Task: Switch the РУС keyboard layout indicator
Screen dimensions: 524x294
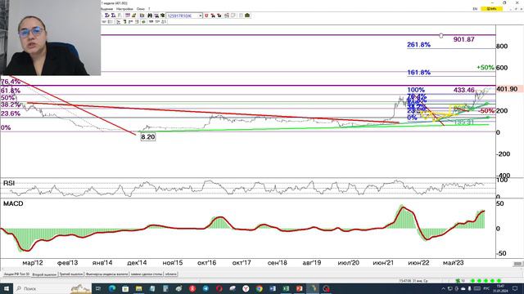Action: coord(486,288)
